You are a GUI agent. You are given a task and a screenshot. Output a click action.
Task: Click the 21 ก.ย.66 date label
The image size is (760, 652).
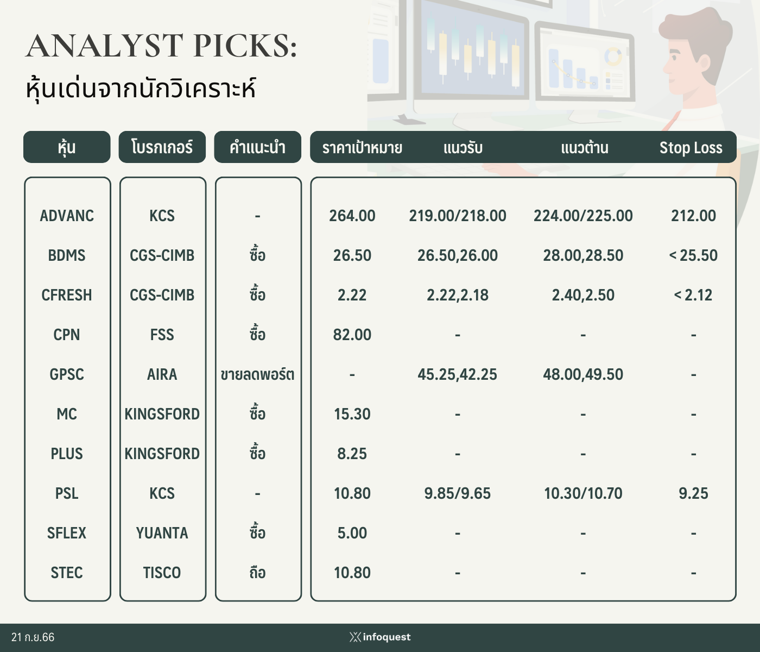click(33, 637)
